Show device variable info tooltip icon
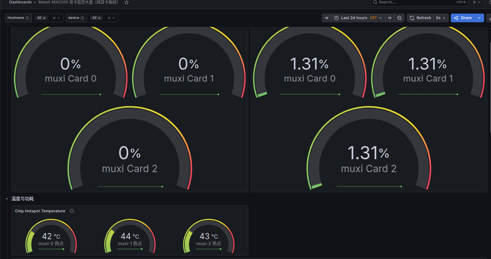This screenshot has width=491, height=259. click(x=82, y=18)
